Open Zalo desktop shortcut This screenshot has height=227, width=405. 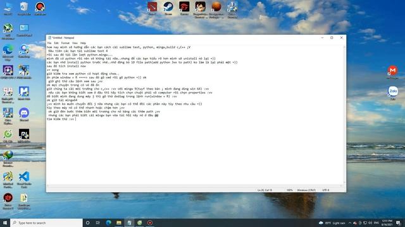[x=393, y=93]
